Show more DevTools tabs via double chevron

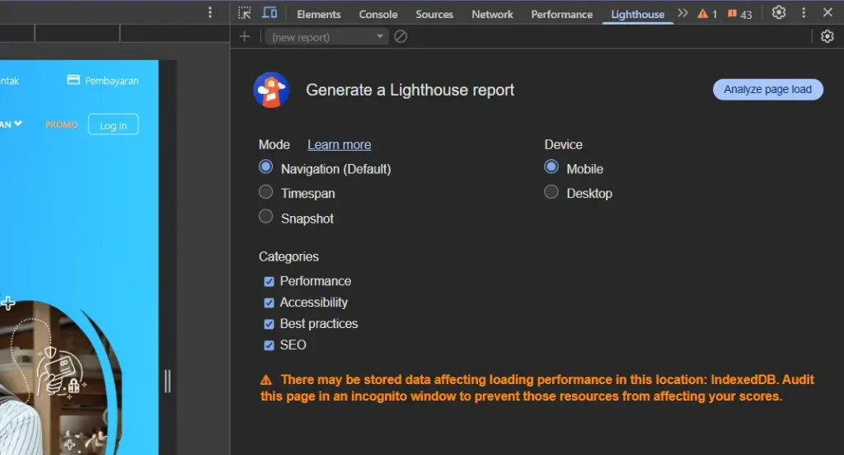click(682, 13)
